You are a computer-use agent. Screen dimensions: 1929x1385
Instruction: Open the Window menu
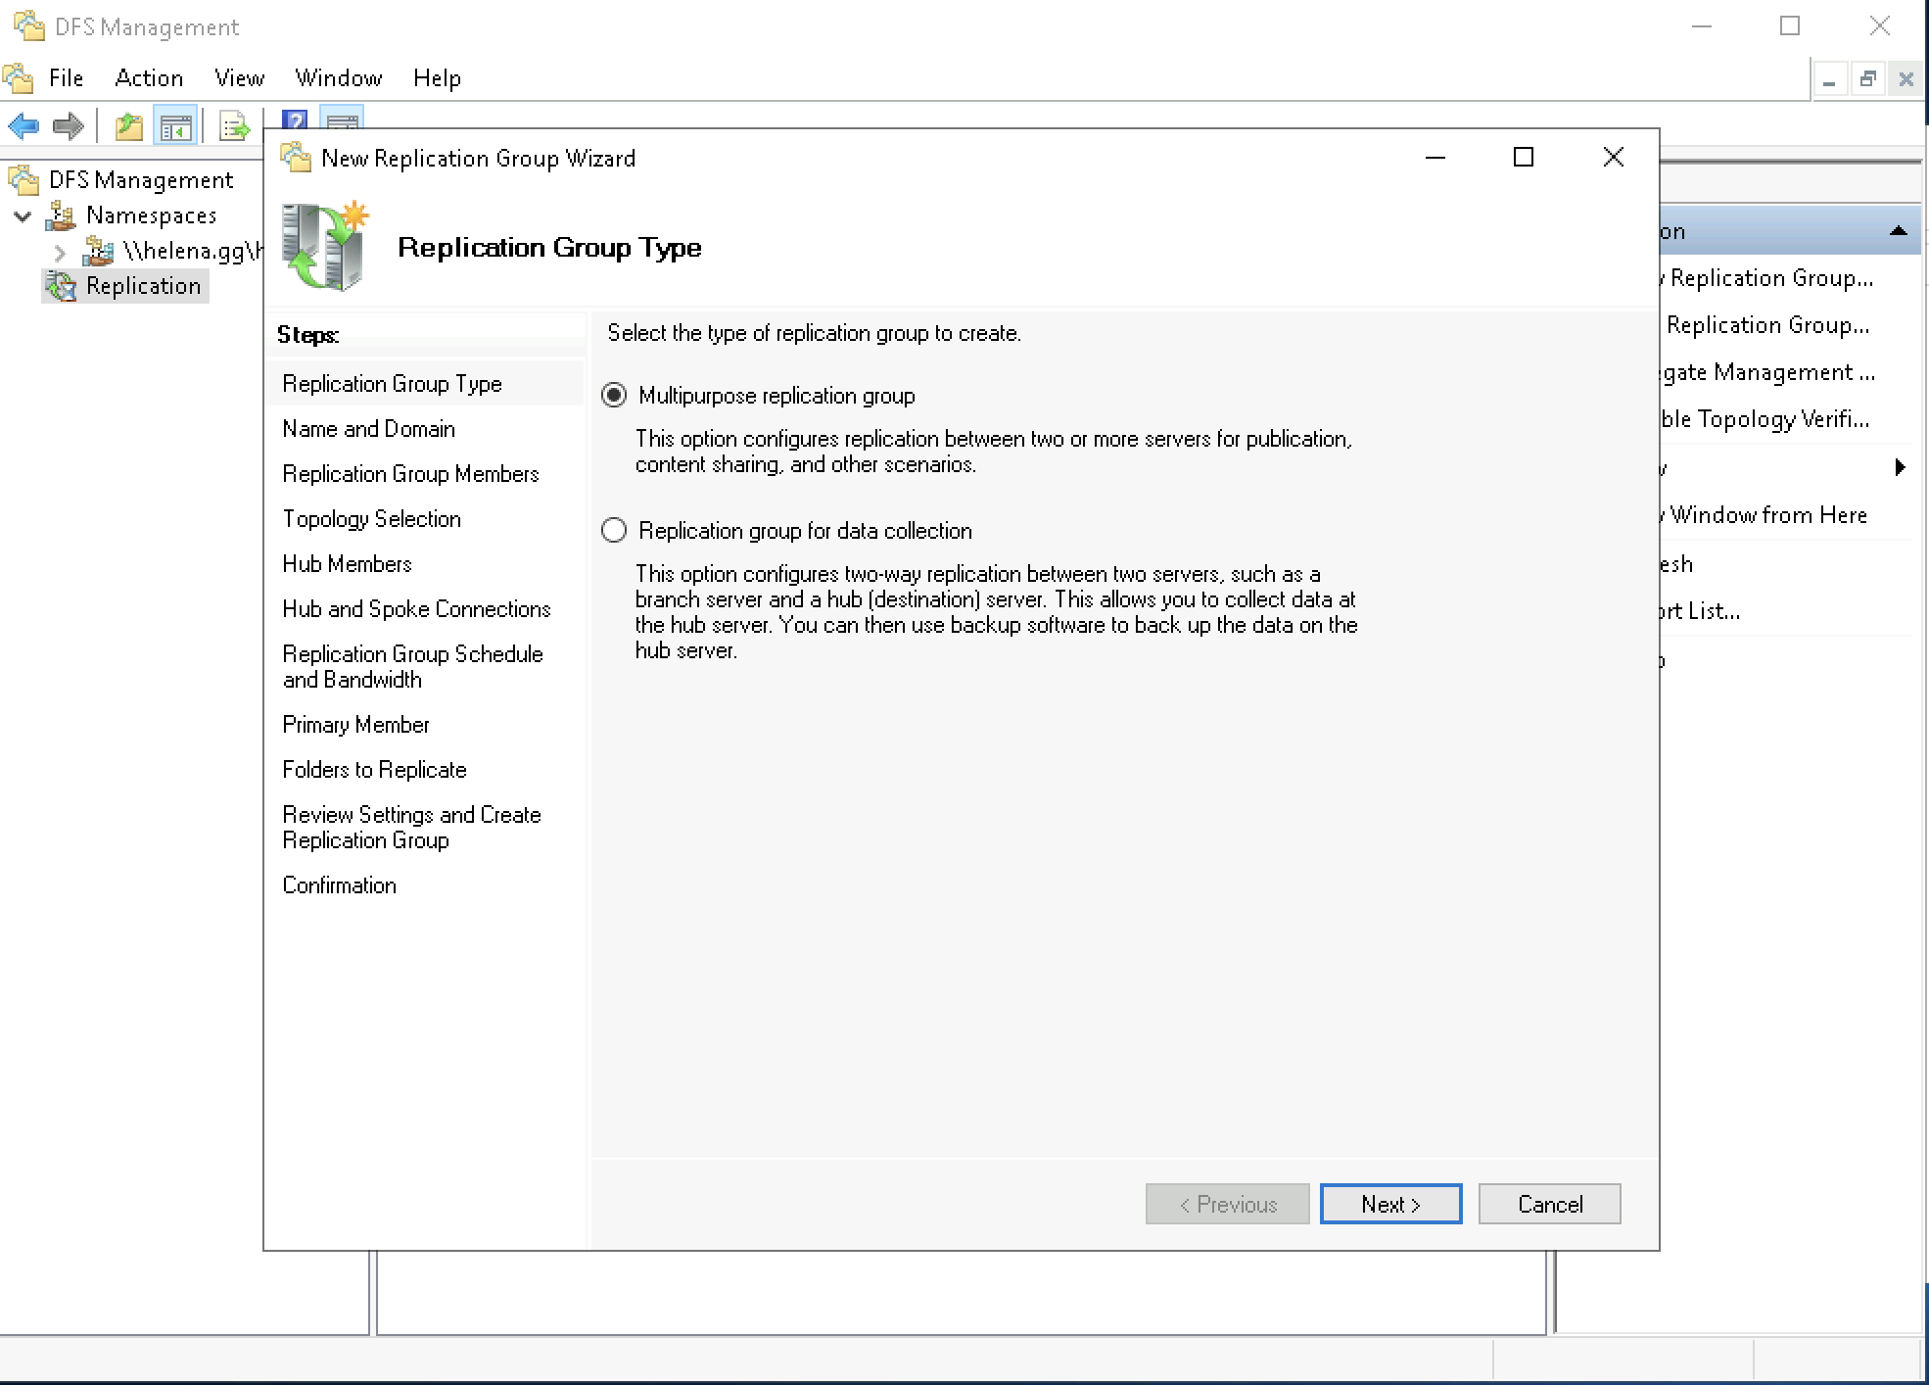(338, 78)
